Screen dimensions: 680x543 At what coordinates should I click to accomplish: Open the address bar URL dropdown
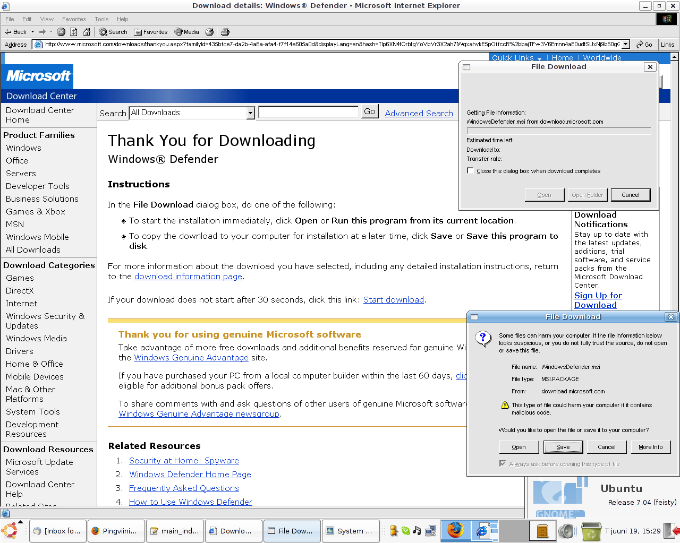(x=626, y=44)
